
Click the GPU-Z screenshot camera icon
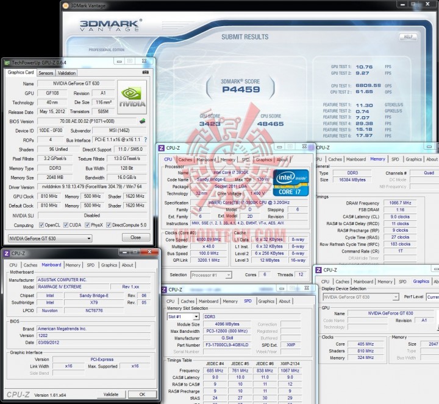pyautogui.click(x=146, y=72)
